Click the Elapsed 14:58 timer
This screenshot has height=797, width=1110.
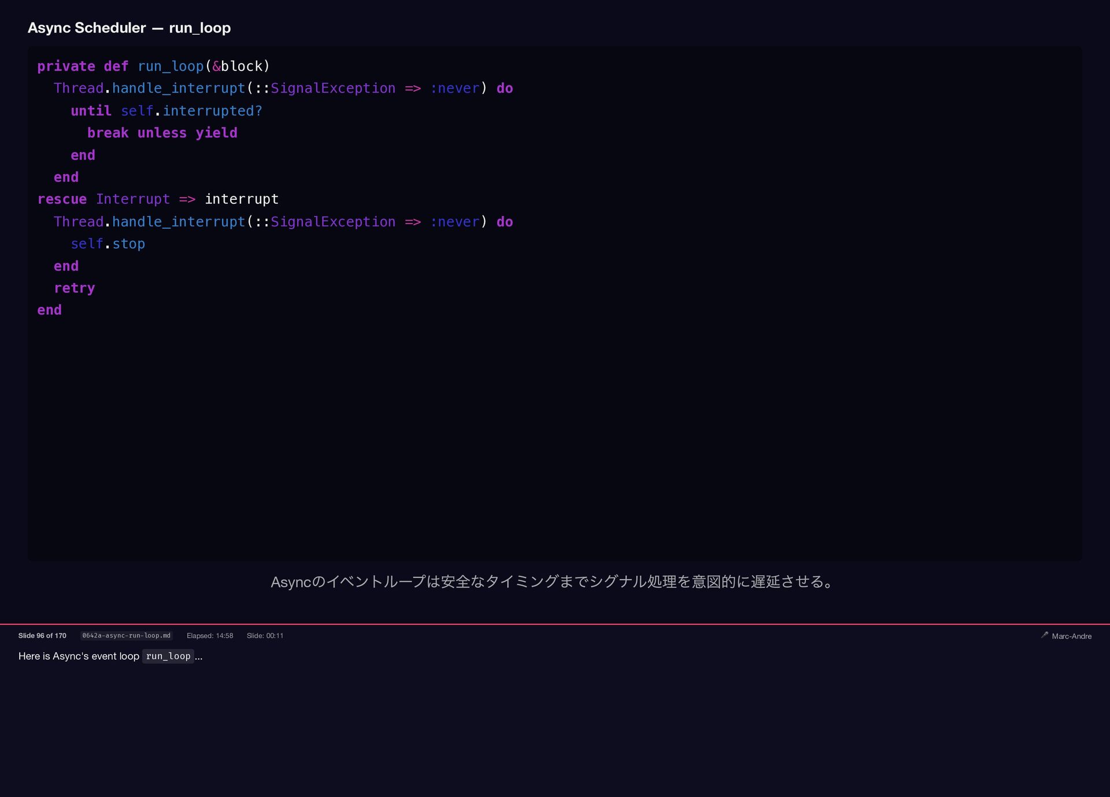point(210,635)
